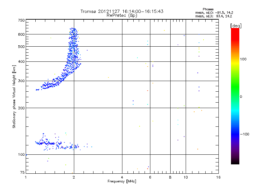
Task: Click the x-axis label '2'
Action: pos(74,177)
